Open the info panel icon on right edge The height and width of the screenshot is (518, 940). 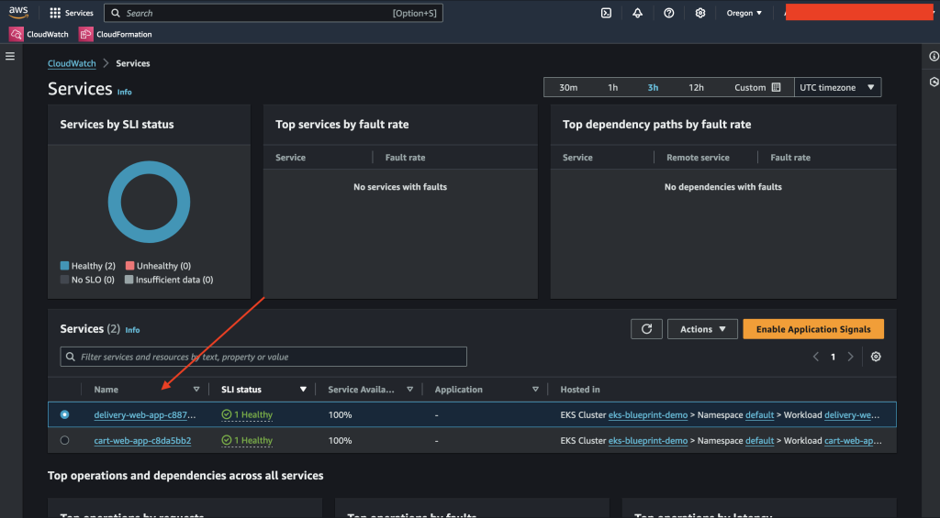coord(934,56)
